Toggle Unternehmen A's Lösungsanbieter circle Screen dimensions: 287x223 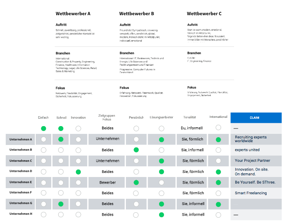pos(162,140)
